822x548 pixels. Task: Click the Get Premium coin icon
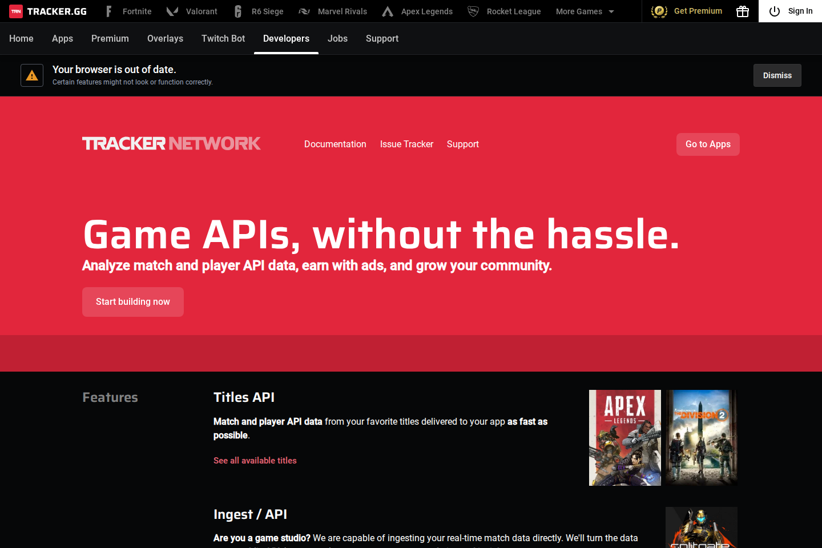[659, 11]
